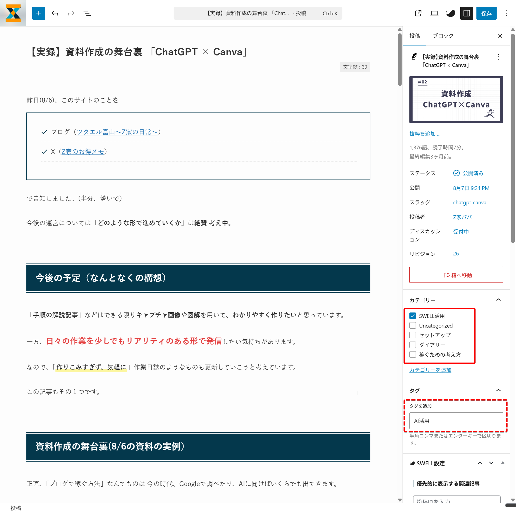Image resolution: width=516 pixels, height=513 pixels.
Task: Collapse the タグ panel
Action: tap(498, 390)
